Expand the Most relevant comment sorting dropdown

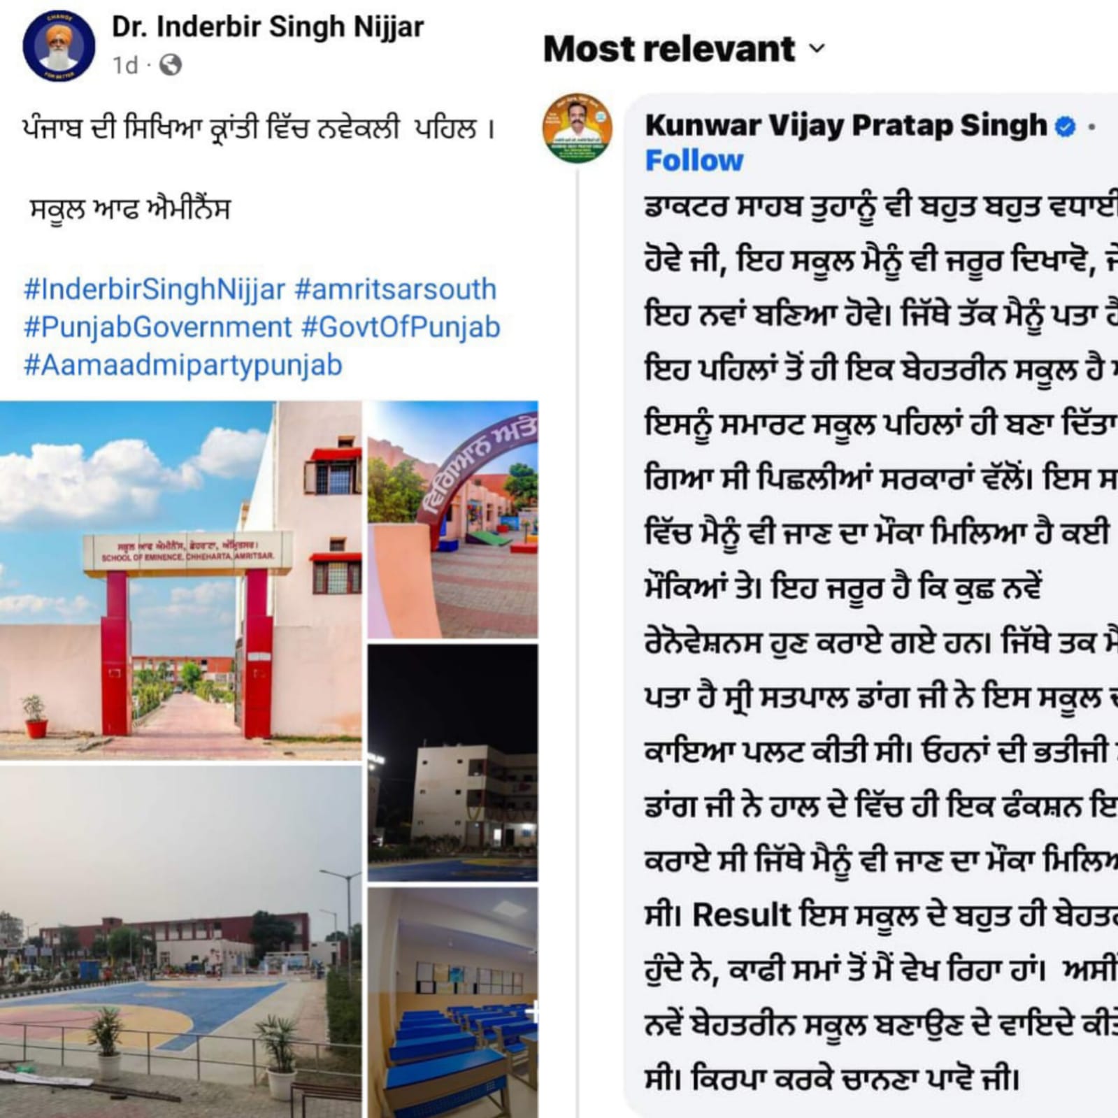[685, 49]
